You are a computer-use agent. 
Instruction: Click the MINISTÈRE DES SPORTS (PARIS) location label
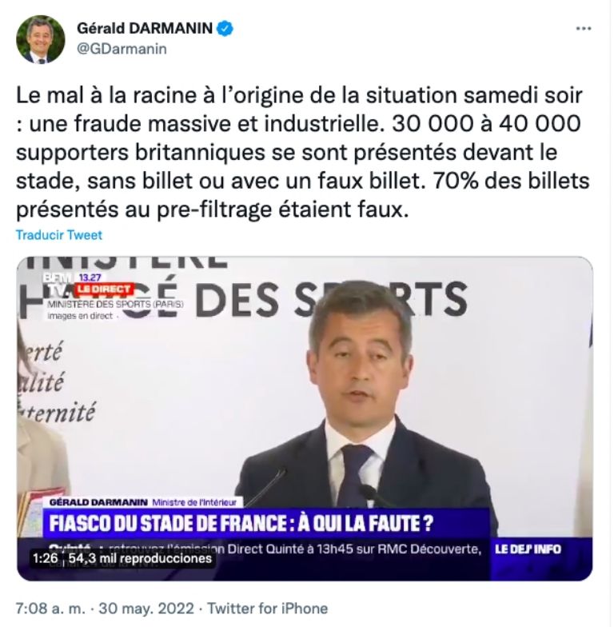coord(115,304)
